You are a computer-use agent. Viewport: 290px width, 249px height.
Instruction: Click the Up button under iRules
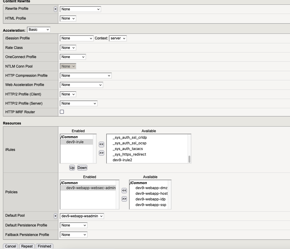(72, 168)
